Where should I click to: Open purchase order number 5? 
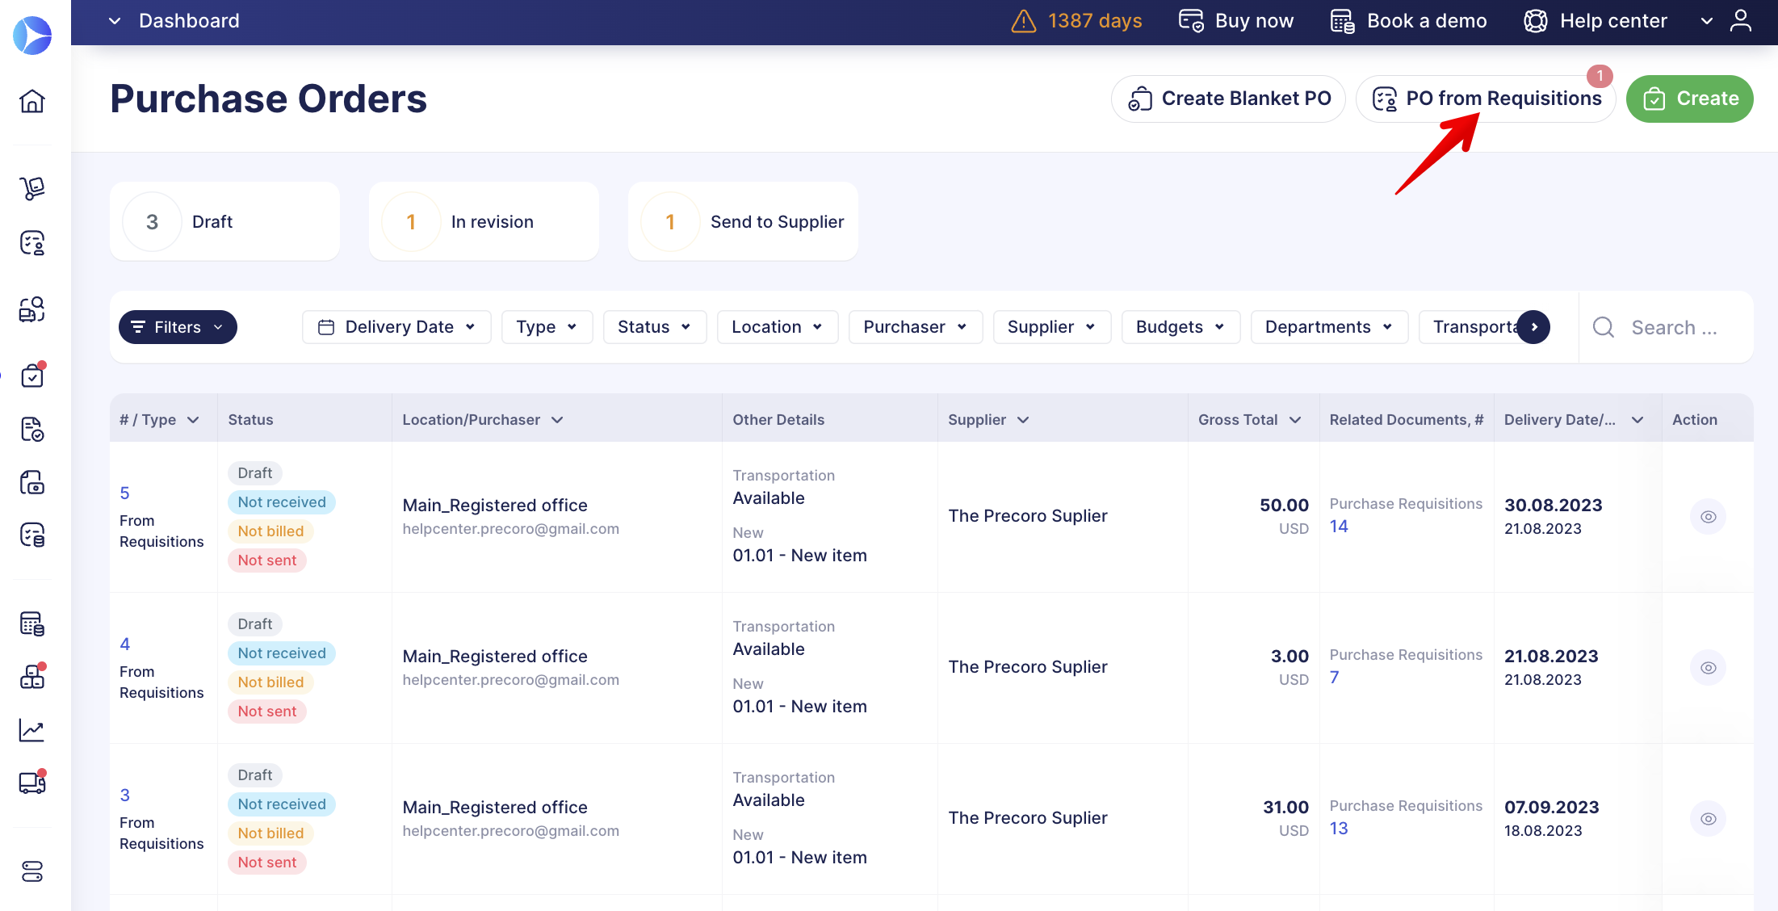point(124,493)
